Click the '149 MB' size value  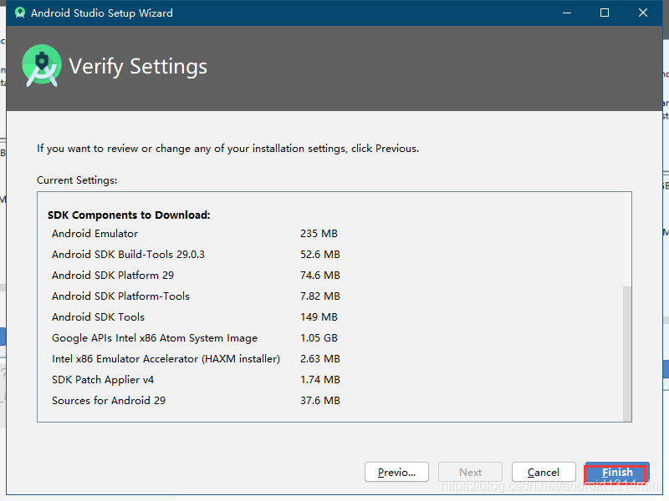(x=319, y=317)
